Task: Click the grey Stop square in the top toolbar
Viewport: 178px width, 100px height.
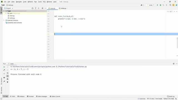Action: pos(166,5)
